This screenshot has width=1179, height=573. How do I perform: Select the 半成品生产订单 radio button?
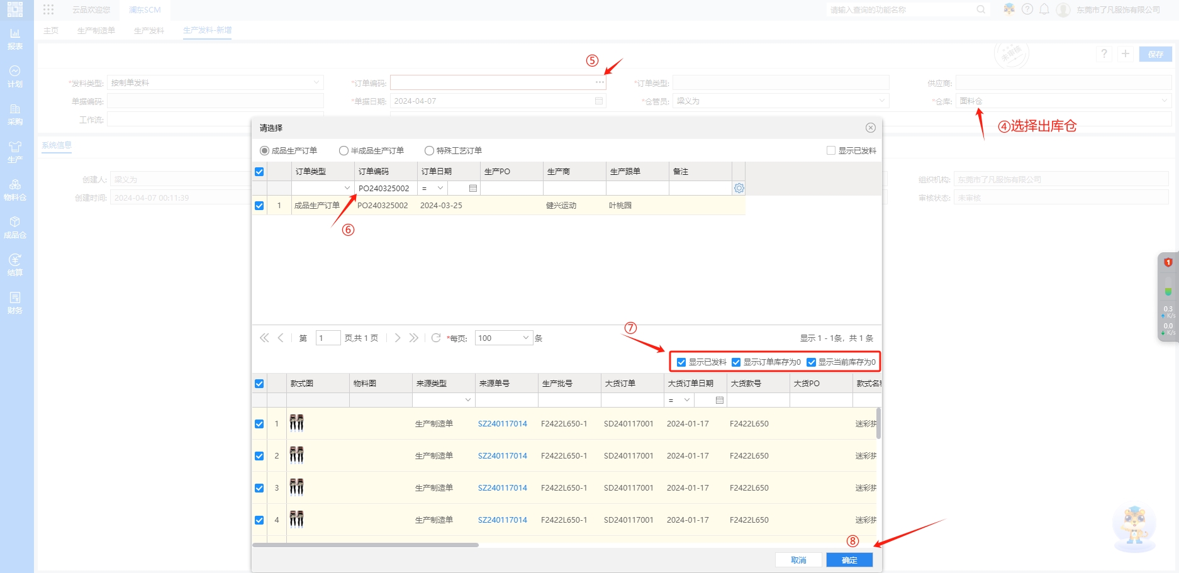pos(344,151)
